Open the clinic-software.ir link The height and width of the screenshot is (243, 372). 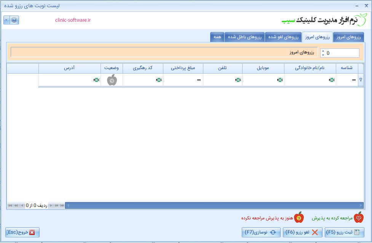(73, 20)
